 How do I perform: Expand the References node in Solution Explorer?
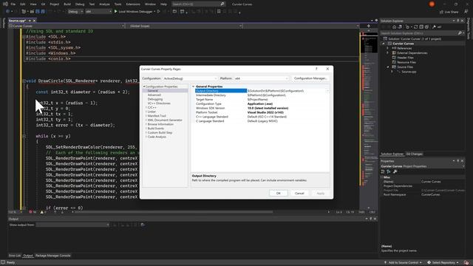pos(388,48)
